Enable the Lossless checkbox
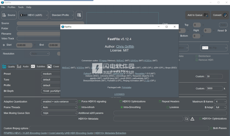Image resolution: width=230 pixels, height=136 pixels. point(168,107)
